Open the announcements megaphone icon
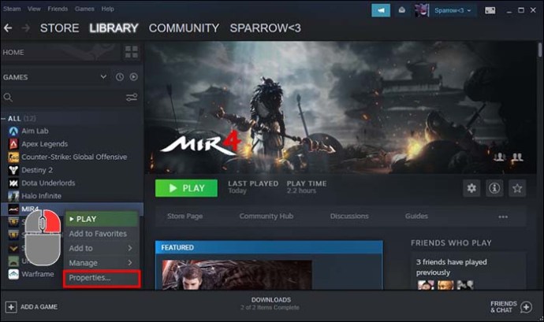Screen dimensions: 544x322 pyautogui.click(x=381, y=10)
